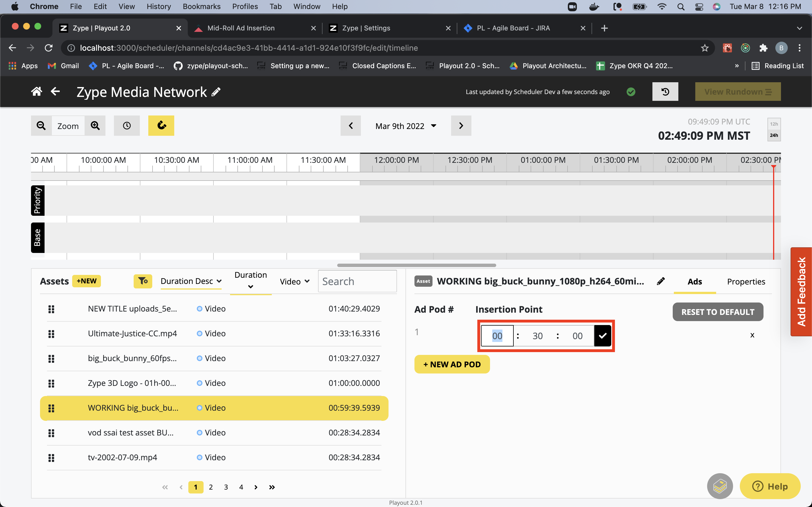Remove ad pod 1 with x
Viewport: 812px width, 507px height.
click(x=752, y=335)
